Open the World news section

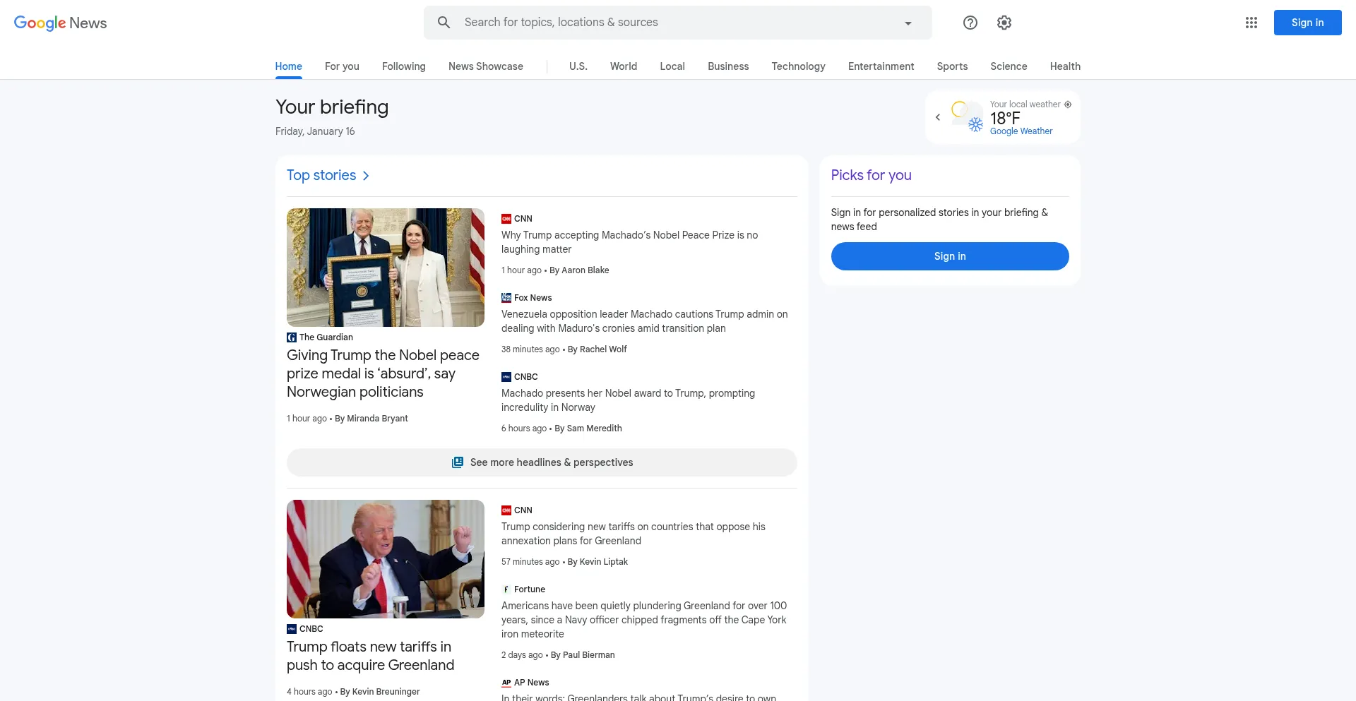[x=624, y=66]
